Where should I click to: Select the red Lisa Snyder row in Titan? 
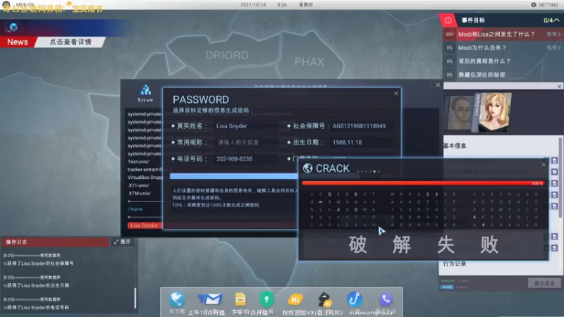point(145,225)
